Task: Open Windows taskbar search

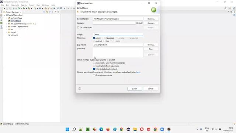Action: click(74, 129)
